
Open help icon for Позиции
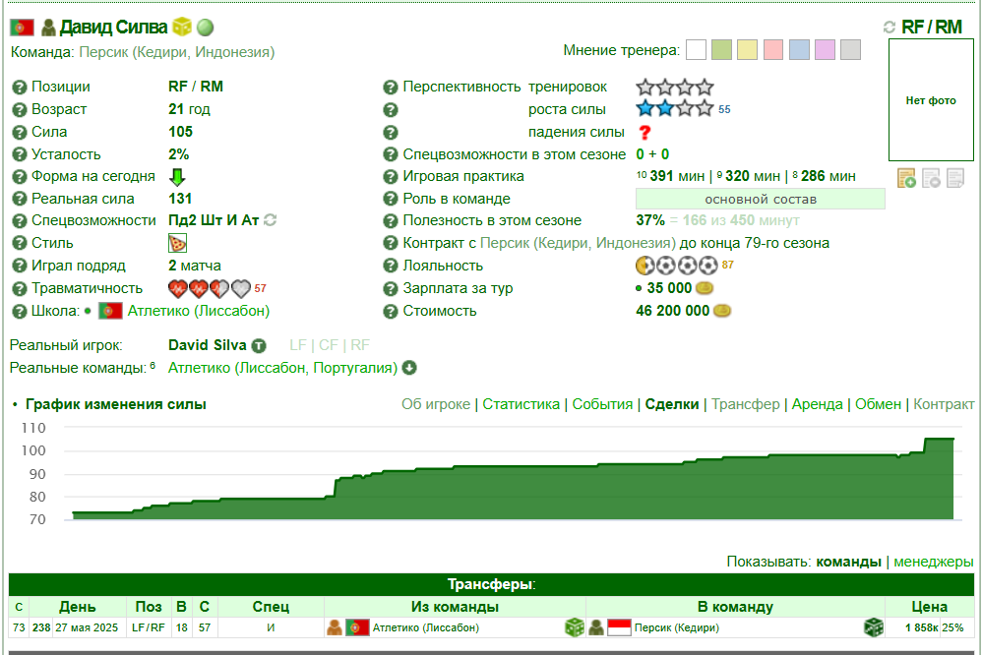(20, 88)
